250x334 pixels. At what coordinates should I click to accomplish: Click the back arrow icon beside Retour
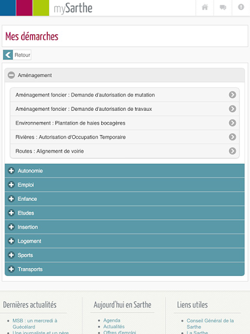pos(8,55)
